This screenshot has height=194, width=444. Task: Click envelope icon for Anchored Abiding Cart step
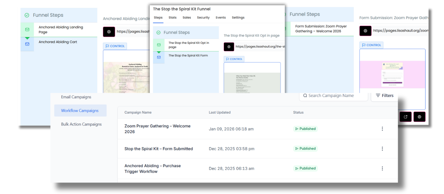27,44
